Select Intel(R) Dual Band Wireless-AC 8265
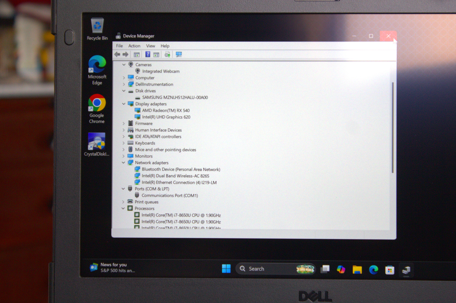The width and height of the screenshot is (456, 303). [x=176, y=176]
